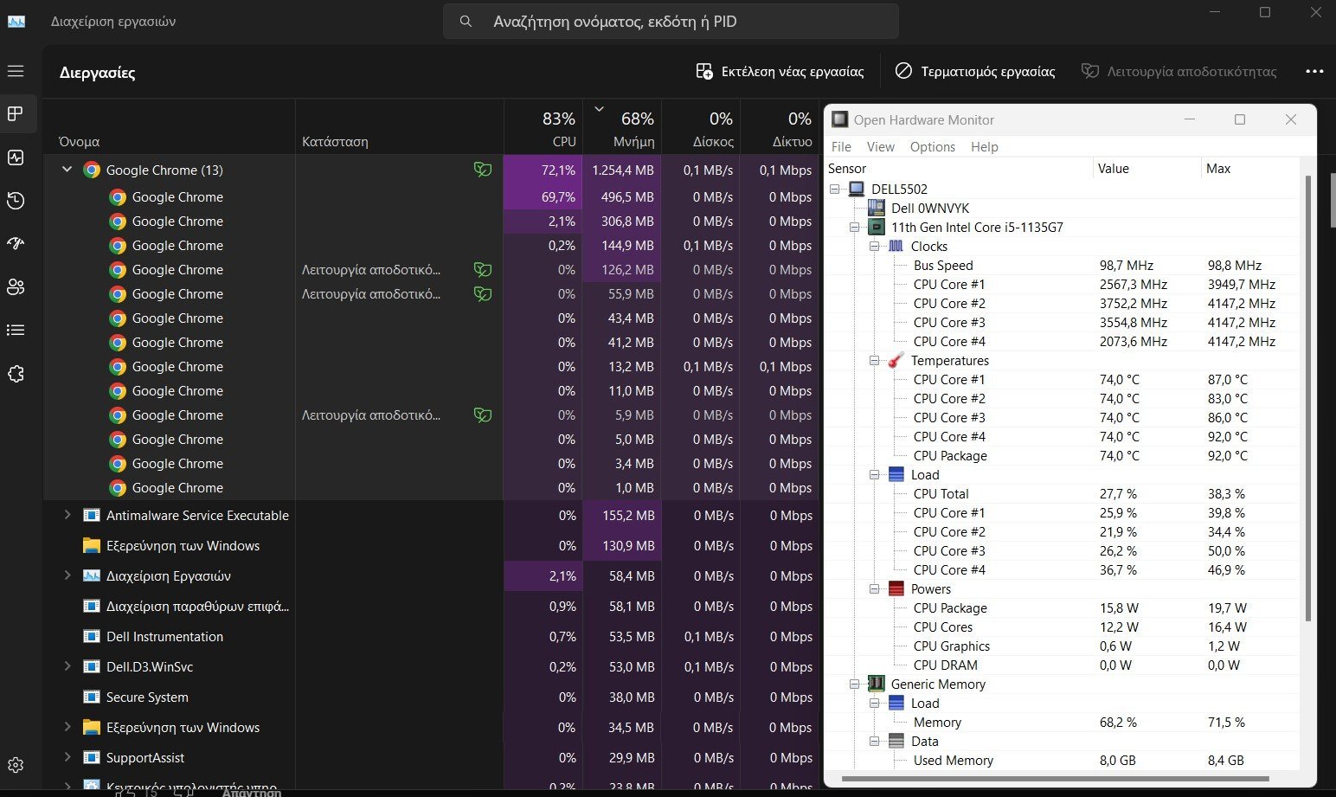Screen dimensions: 1336x797
Task: Open the Task Manager hamburger navigation menu
Action: [16, 71]
